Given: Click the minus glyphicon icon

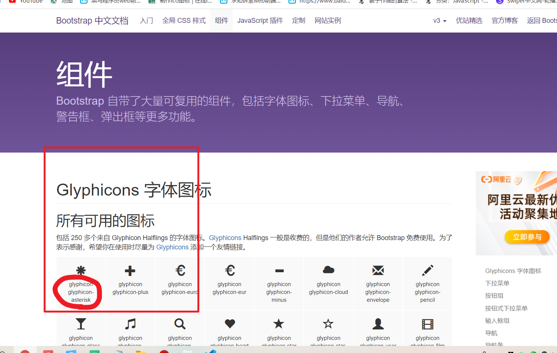Looking at the screenshot, I should pos(279,271).
